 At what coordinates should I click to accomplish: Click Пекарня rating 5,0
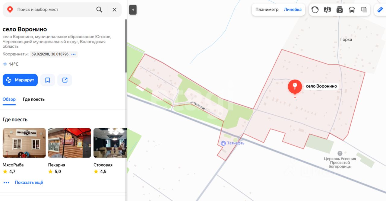[55, 171]
